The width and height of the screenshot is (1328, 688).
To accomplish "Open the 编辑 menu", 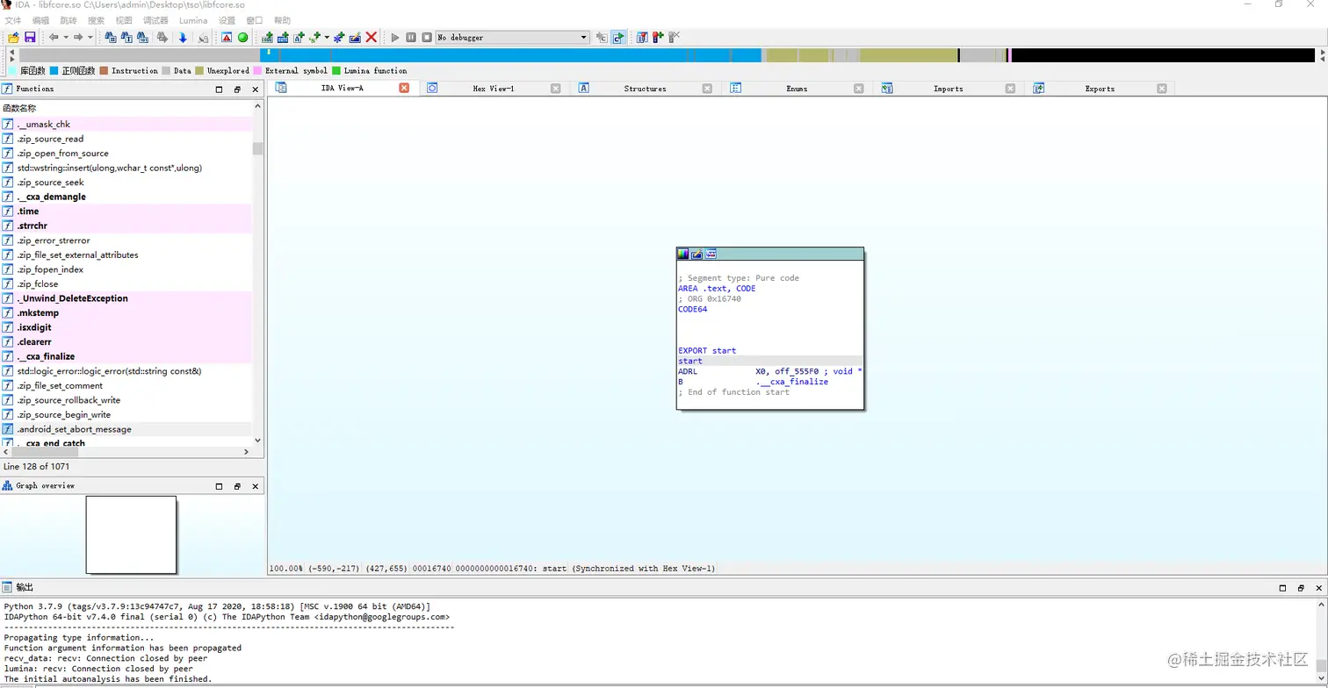I will [x=40, y=20].
